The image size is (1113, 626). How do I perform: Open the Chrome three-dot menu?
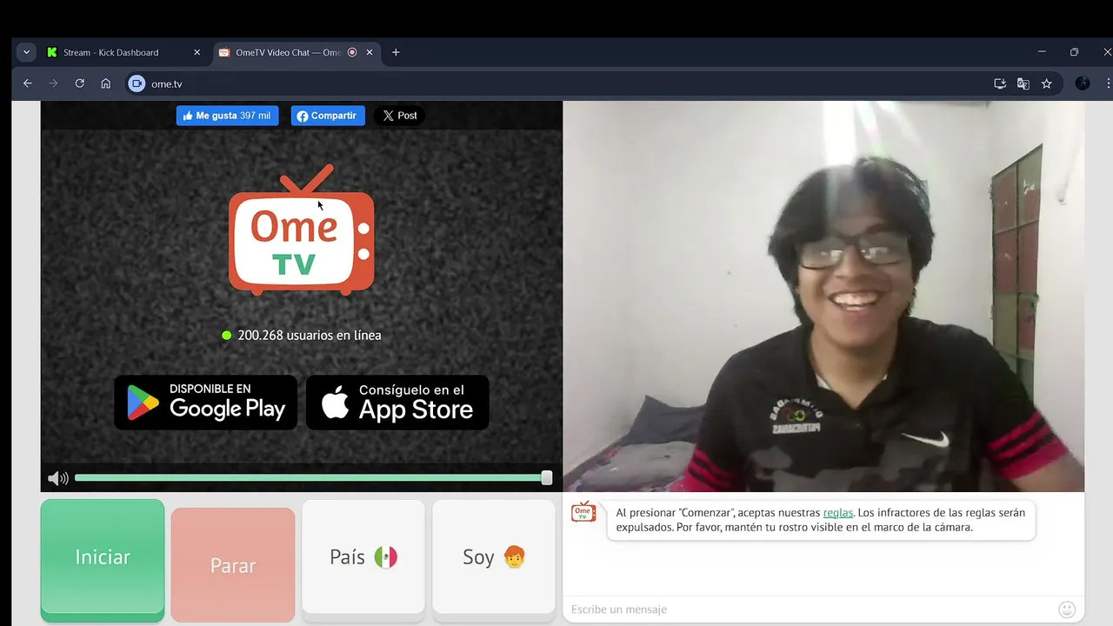click(x=1108, y=83)
